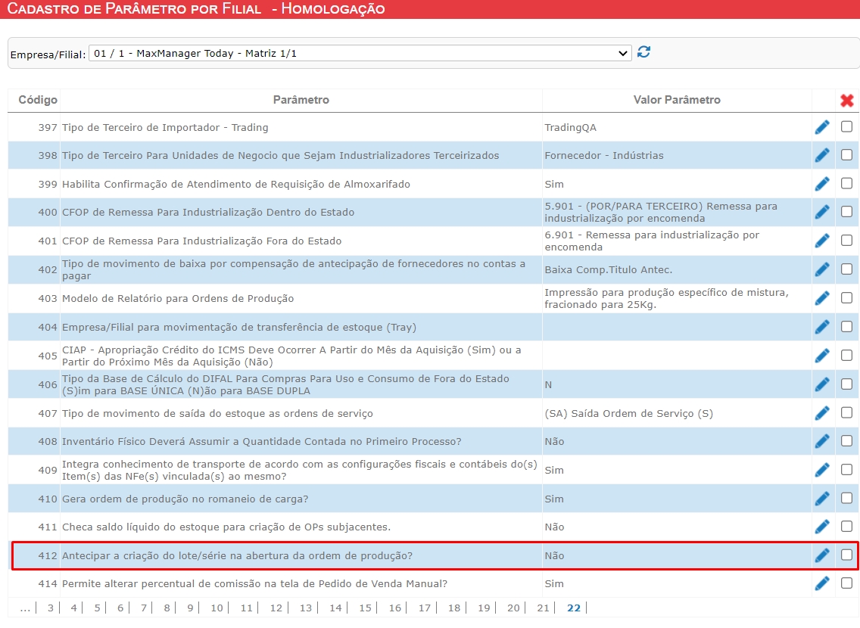Edit parameter 409 using pencil icon
860x628 pixels.
point(822,470)
